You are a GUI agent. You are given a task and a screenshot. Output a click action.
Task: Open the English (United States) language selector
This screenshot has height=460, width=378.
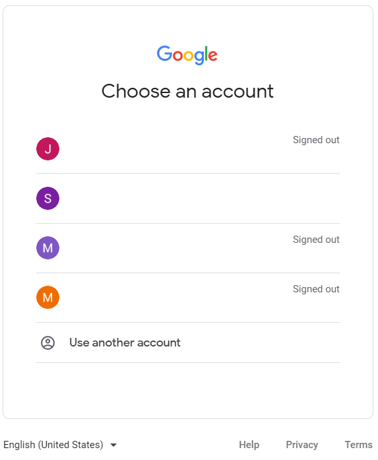[60, 445]
